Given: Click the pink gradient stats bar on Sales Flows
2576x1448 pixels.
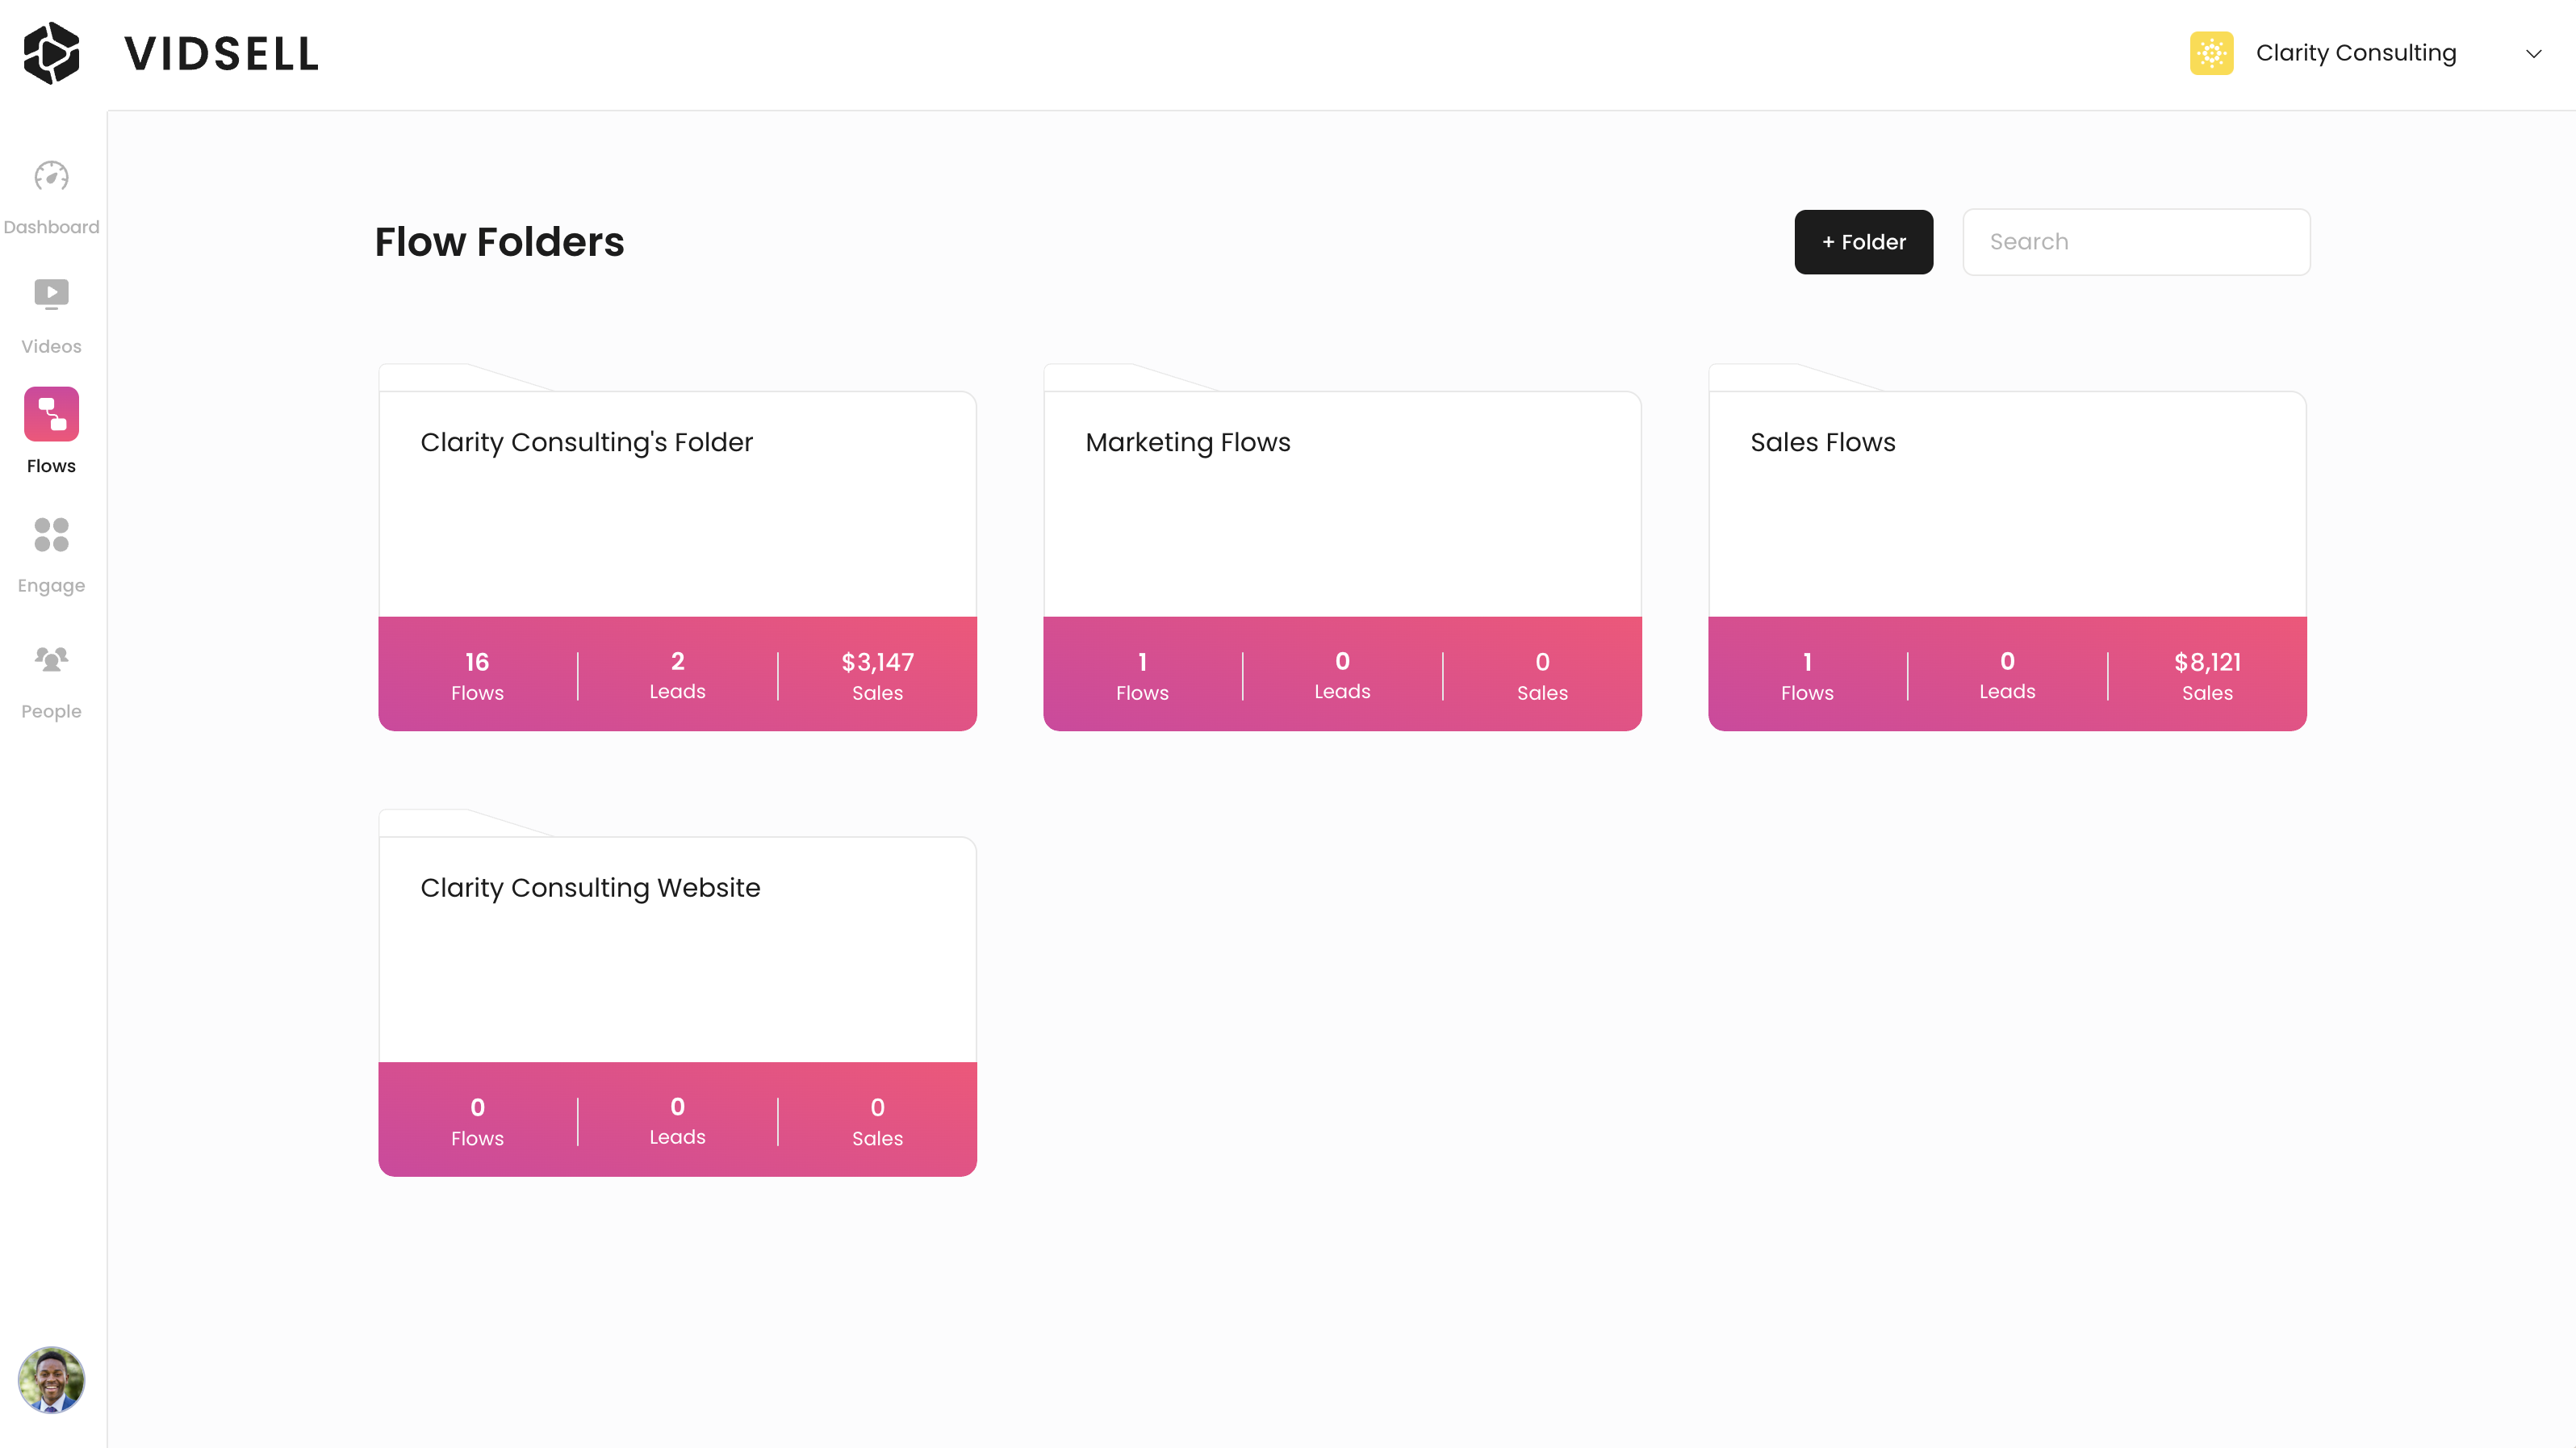Looking at the screenshot, I should (2007, 673).
